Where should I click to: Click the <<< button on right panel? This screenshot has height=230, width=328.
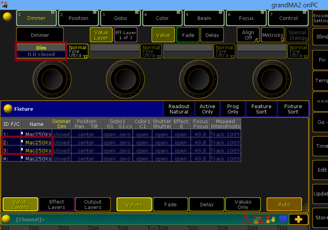point(321,101)
